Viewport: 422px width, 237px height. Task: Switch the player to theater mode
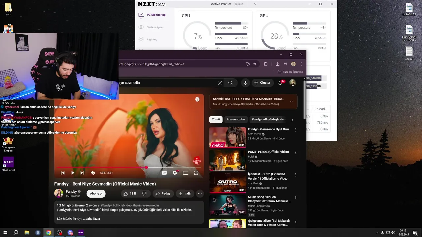tap(186, 173)
